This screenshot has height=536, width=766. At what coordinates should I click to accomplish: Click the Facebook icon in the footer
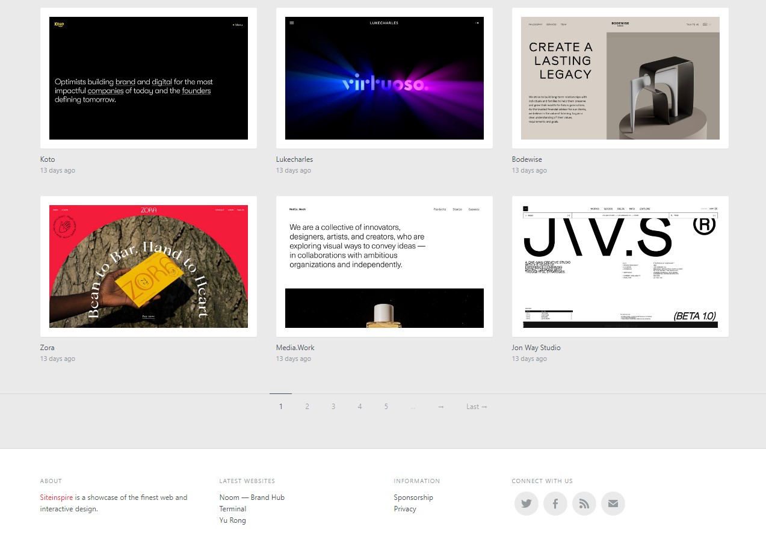pos(555,504)
